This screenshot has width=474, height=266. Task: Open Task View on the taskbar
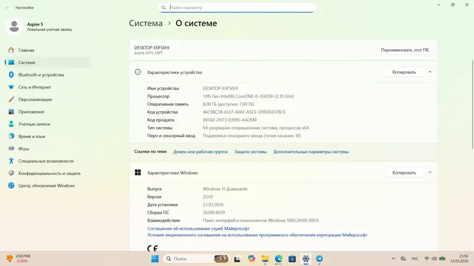[x=237, y=259]
